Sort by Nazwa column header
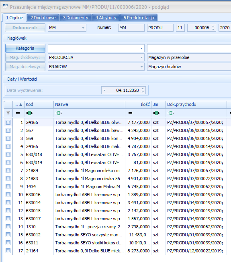This screenshot has height=262, width=231. (x=89, y=104)
